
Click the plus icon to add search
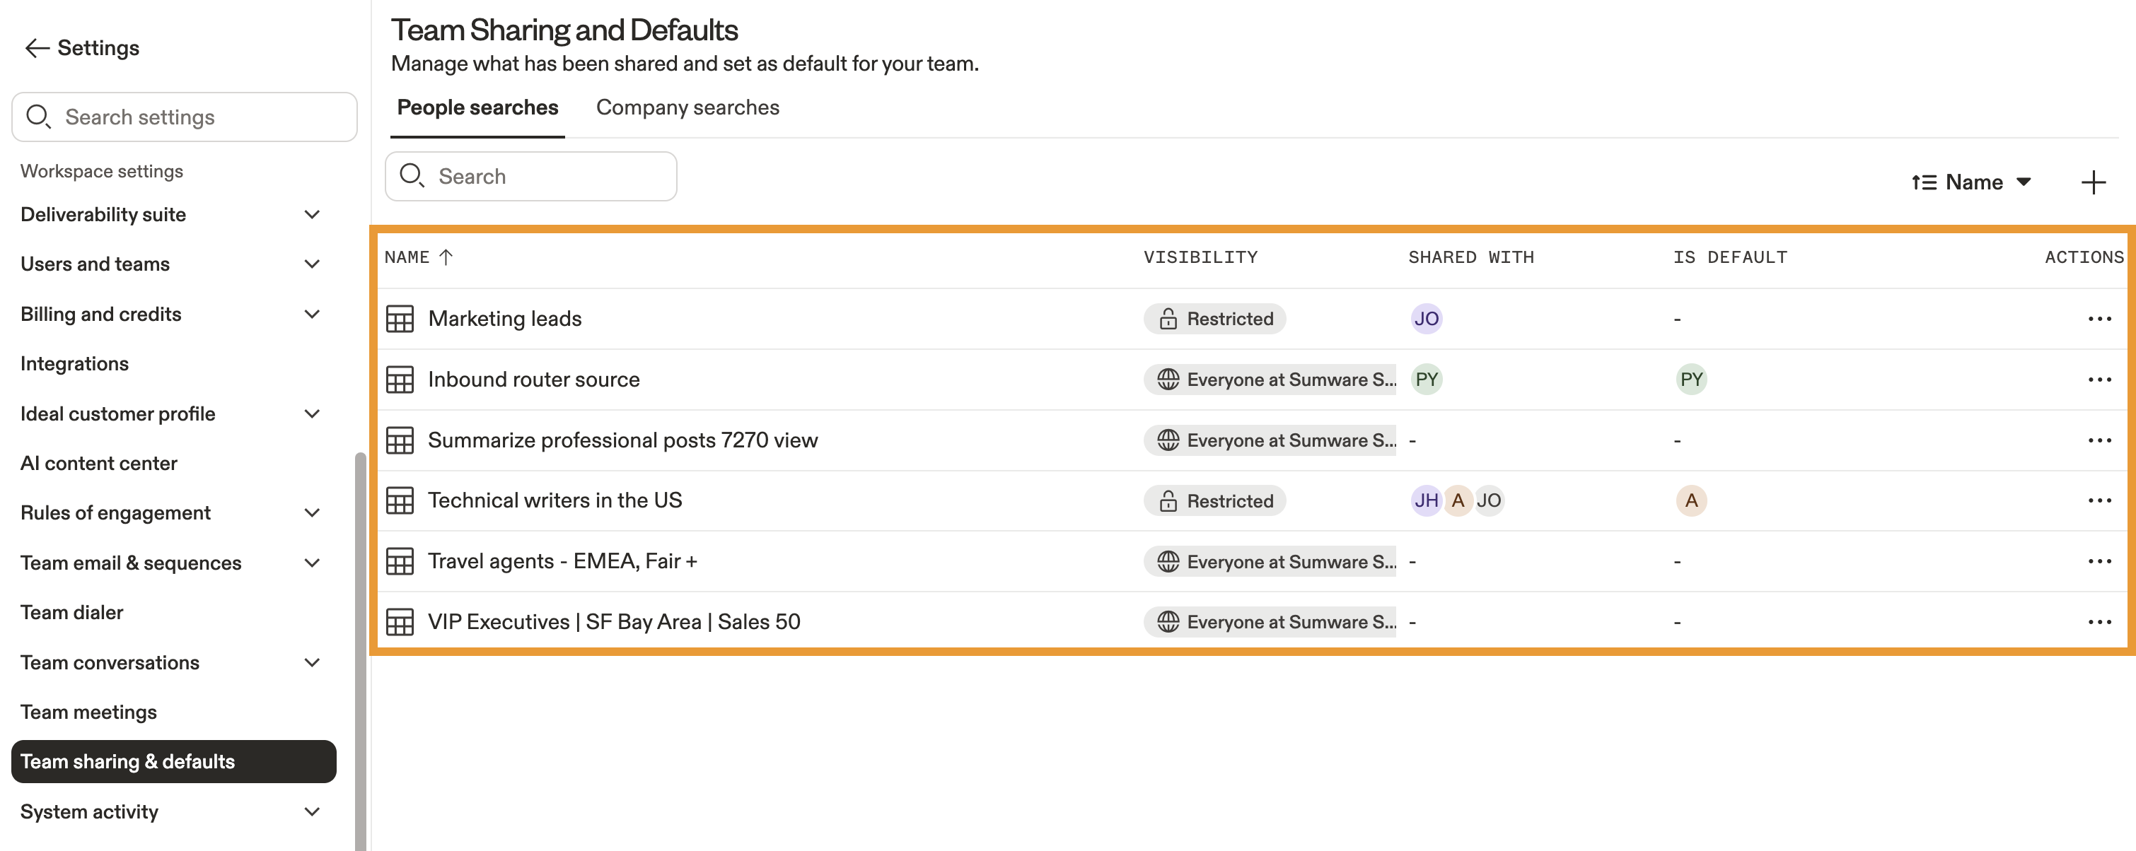click(x=2092, y=182)
